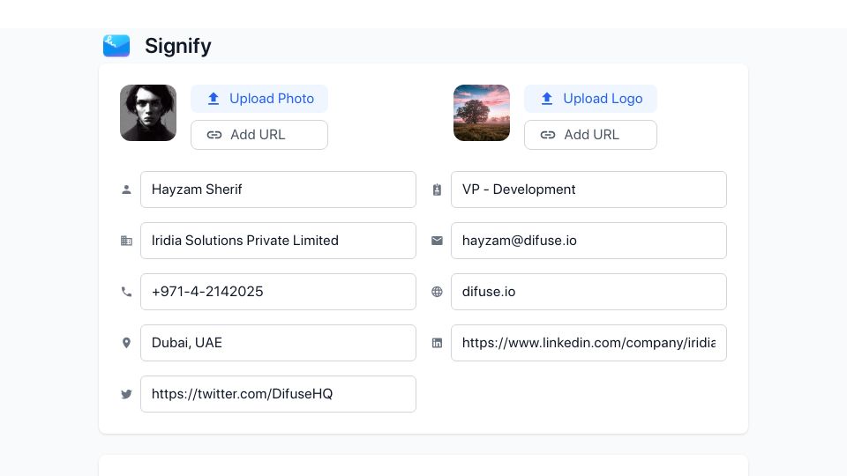The image size is (847, 476).
Task: Focus the 'Dubai, UAE' location field
Action: pyautogui.click(x=278, y=343)
